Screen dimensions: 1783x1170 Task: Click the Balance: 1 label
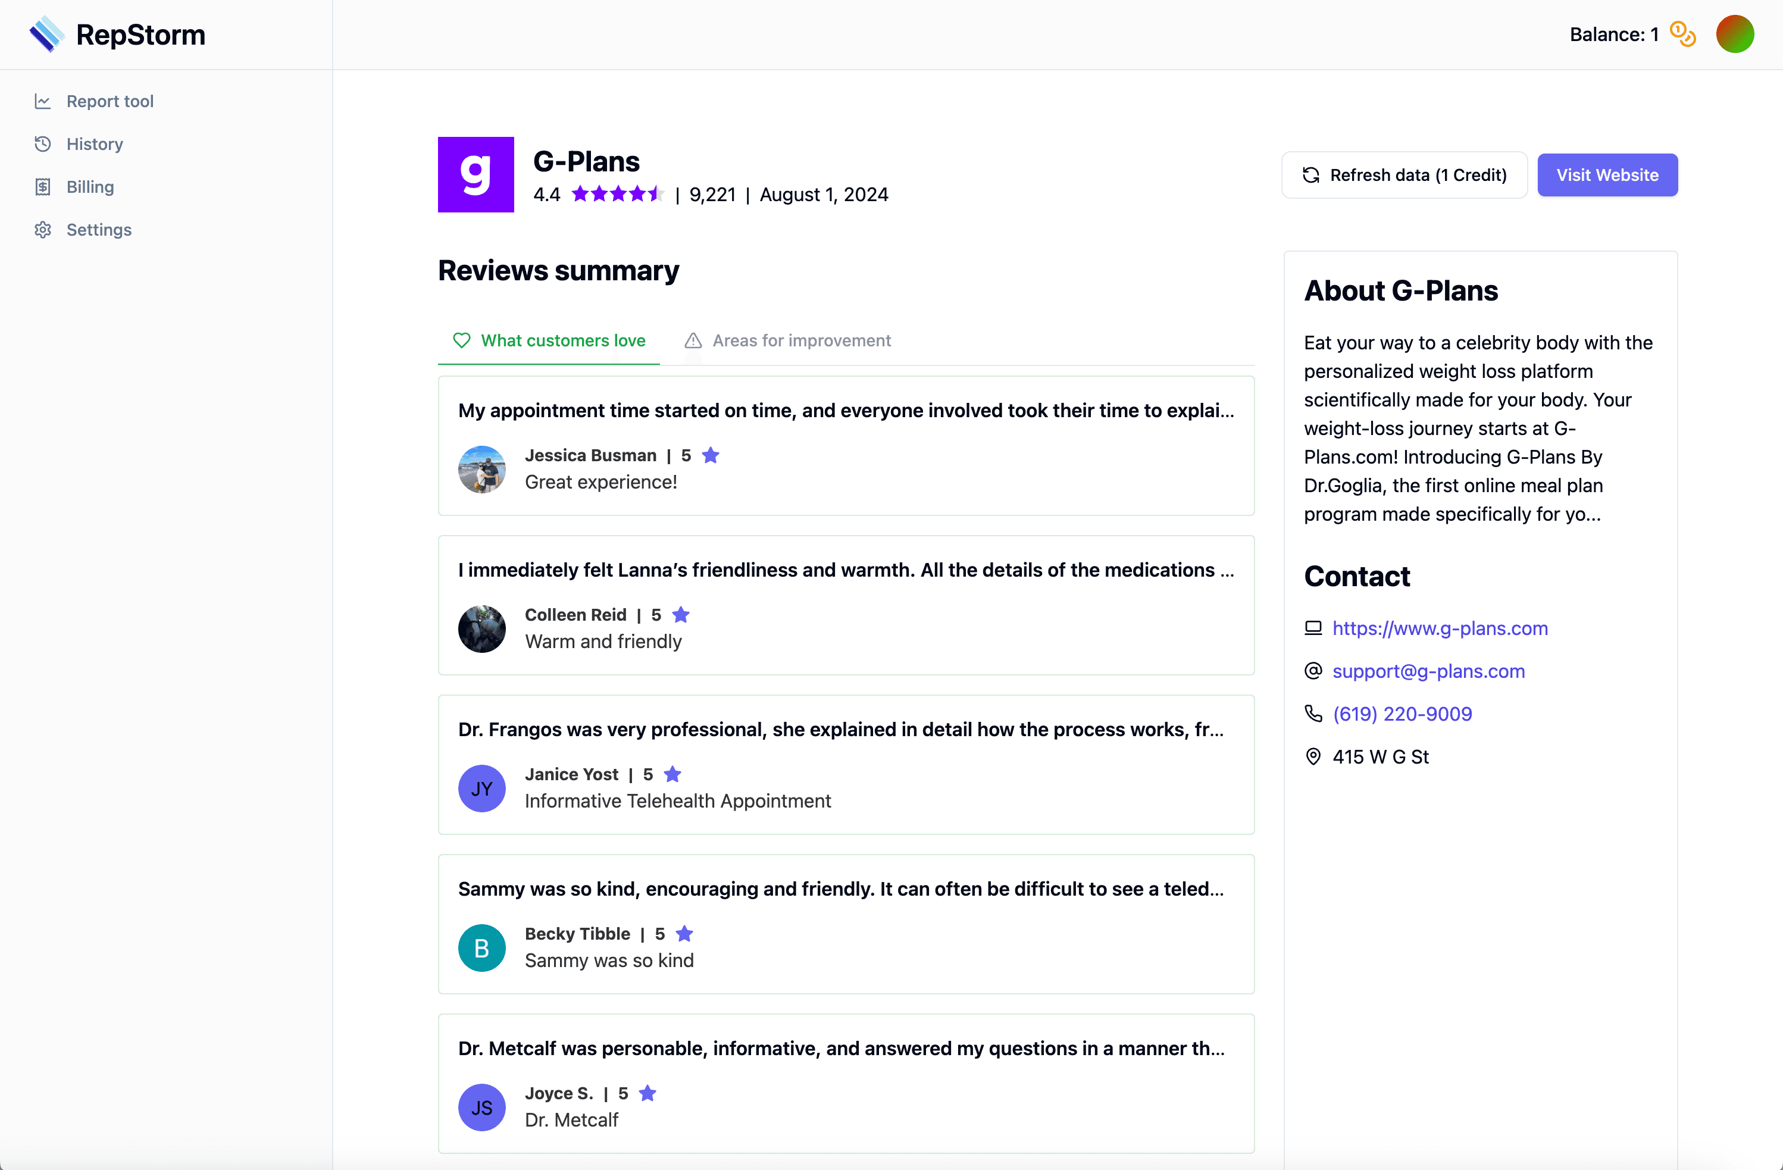[x=1614, y=35]
